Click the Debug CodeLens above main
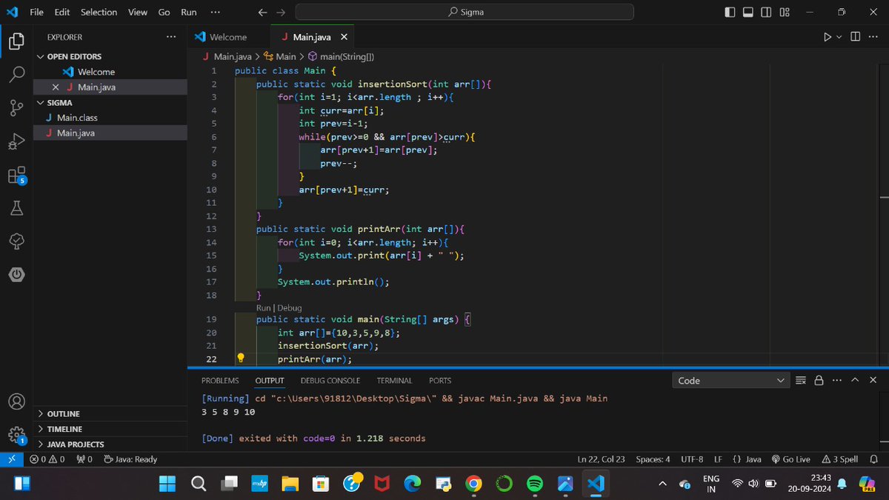Viewport: 889px width, 500px height. [290, 307]
